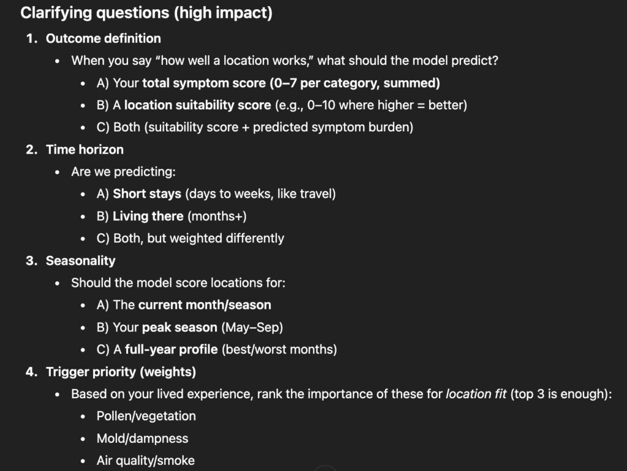Click the "Air quality/smoke" bullet item

145,460
